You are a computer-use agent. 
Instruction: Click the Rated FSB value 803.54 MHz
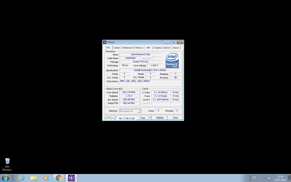pos(129,103)
